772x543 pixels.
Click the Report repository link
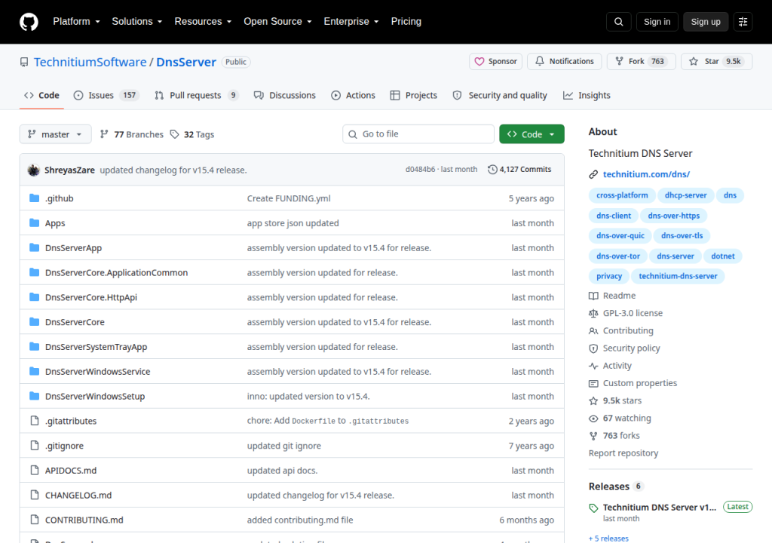point(623,453)
